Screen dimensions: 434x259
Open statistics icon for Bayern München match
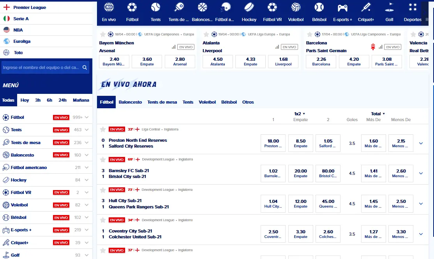[173, 47]
